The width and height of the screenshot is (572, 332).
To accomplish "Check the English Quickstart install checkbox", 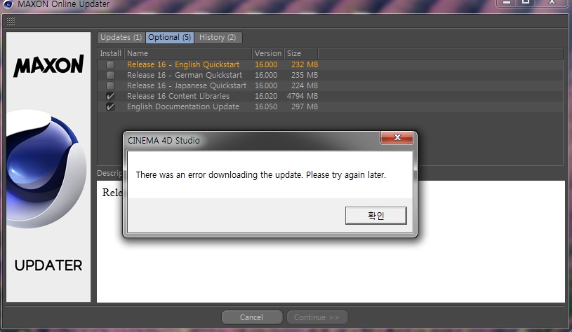I will [110, 65].
